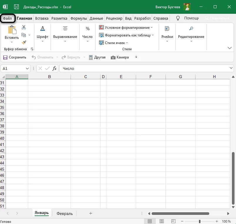
Task: Open Стили ячеек gallery
Action: [113, 43]
